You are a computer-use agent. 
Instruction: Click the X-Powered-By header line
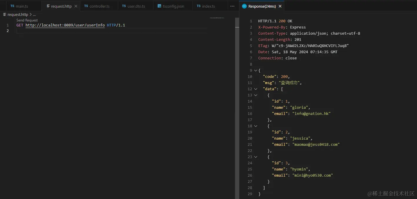click(282, 27)
